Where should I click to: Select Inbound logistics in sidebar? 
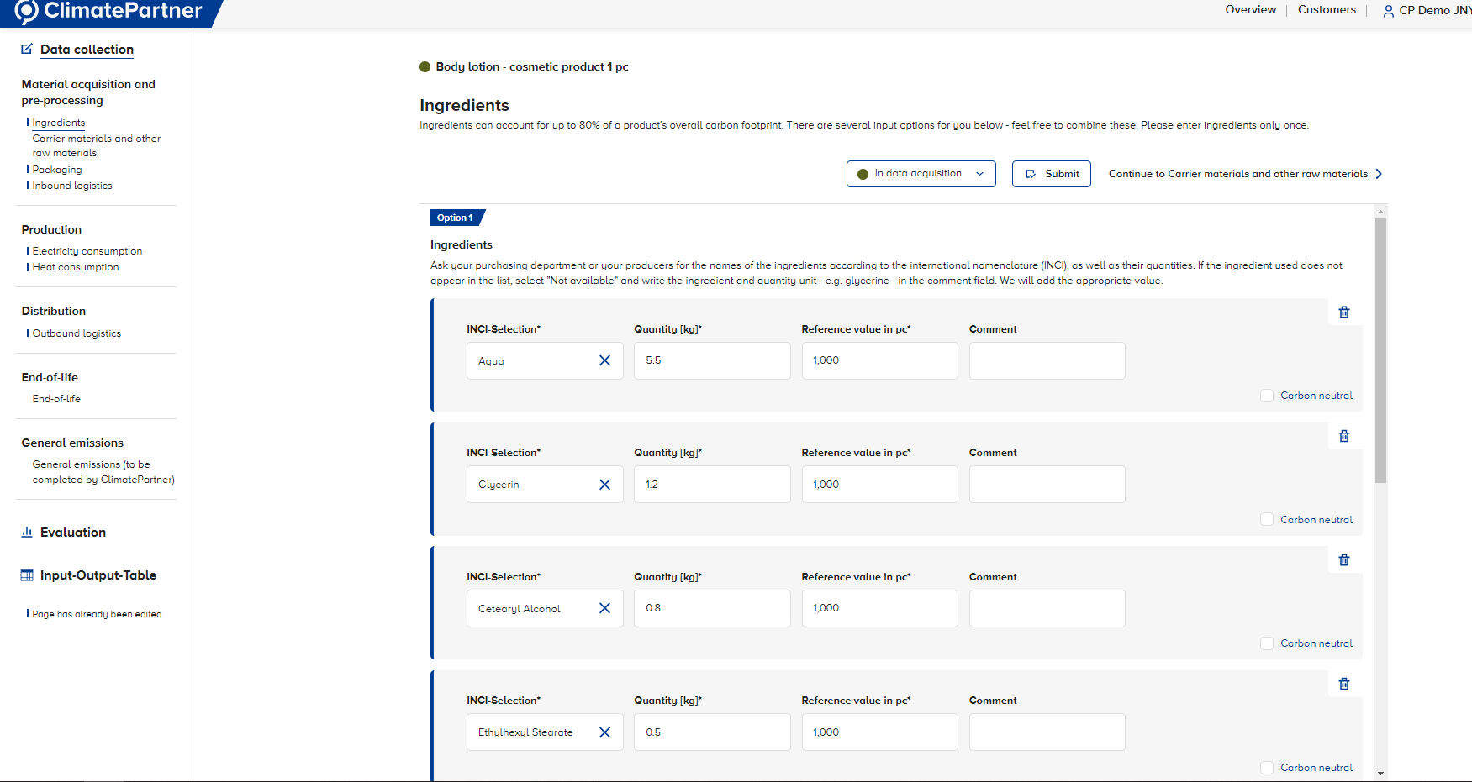[x=72, y=186]
